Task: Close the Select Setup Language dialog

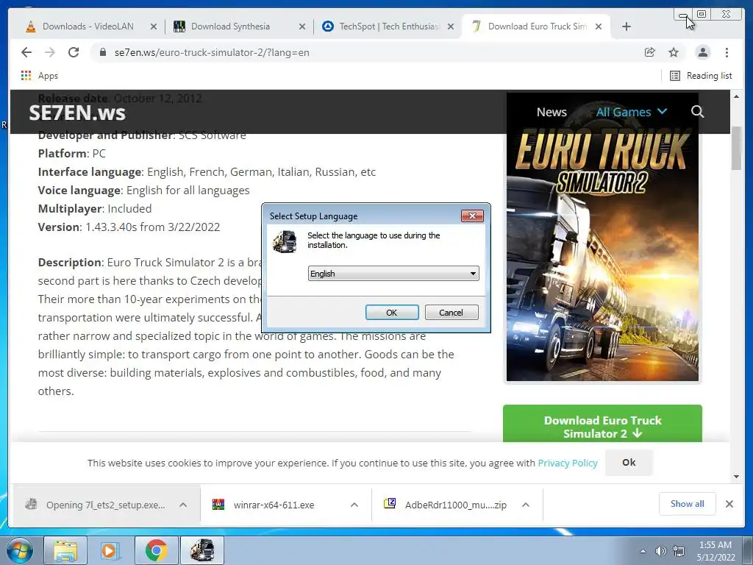Action: [x=472, y=216]
